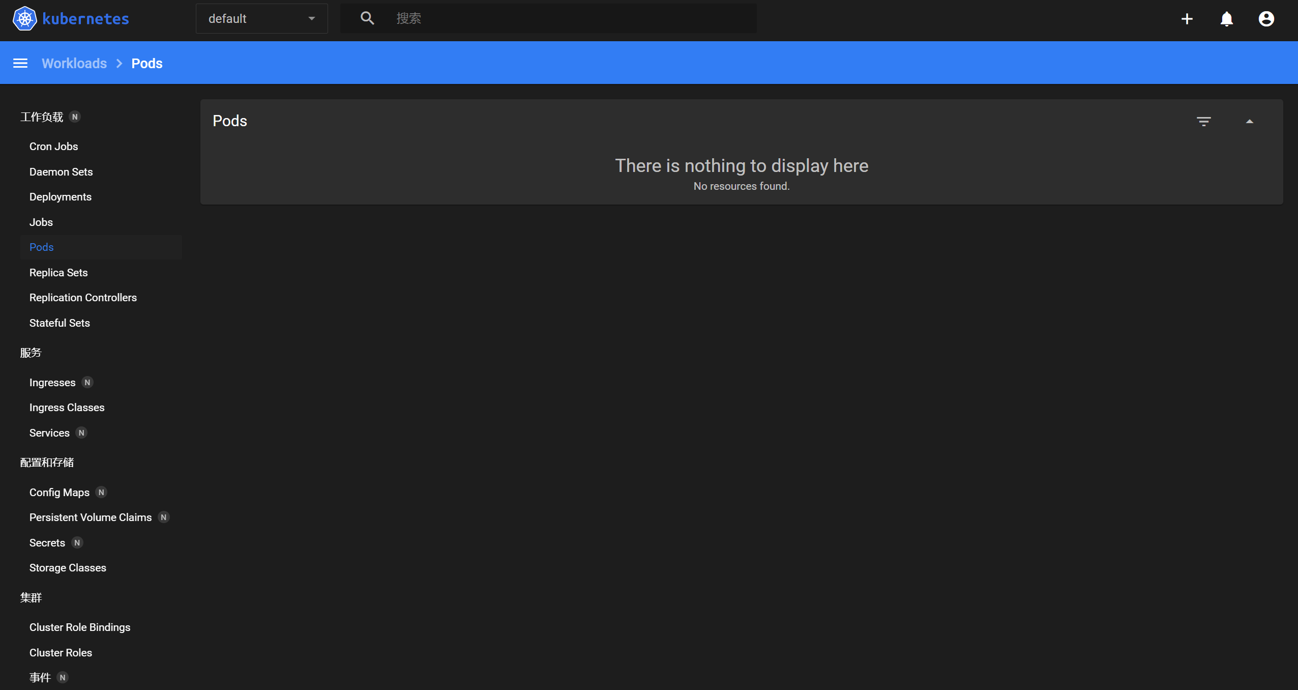Toggle the hamburger navigation menu

[x=20, y=63]
